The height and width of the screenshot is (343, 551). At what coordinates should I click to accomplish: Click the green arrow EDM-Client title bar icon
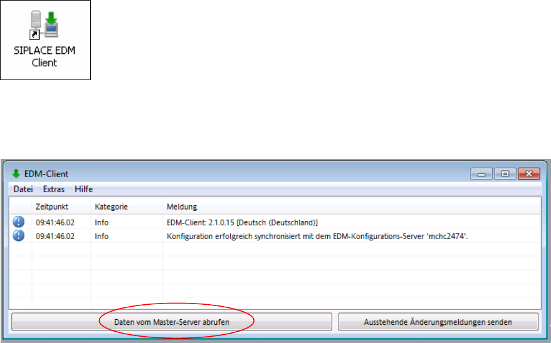pyautogui.click(x=16, y=174)
